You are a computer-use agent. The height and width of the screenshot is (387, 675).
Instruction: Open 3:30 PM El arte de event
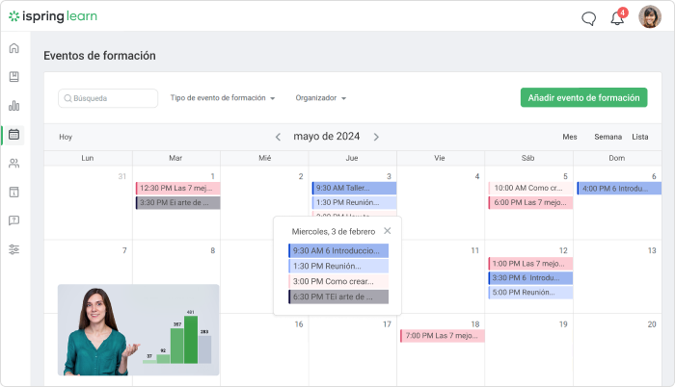pyautogui.click(x=178, y=202)
